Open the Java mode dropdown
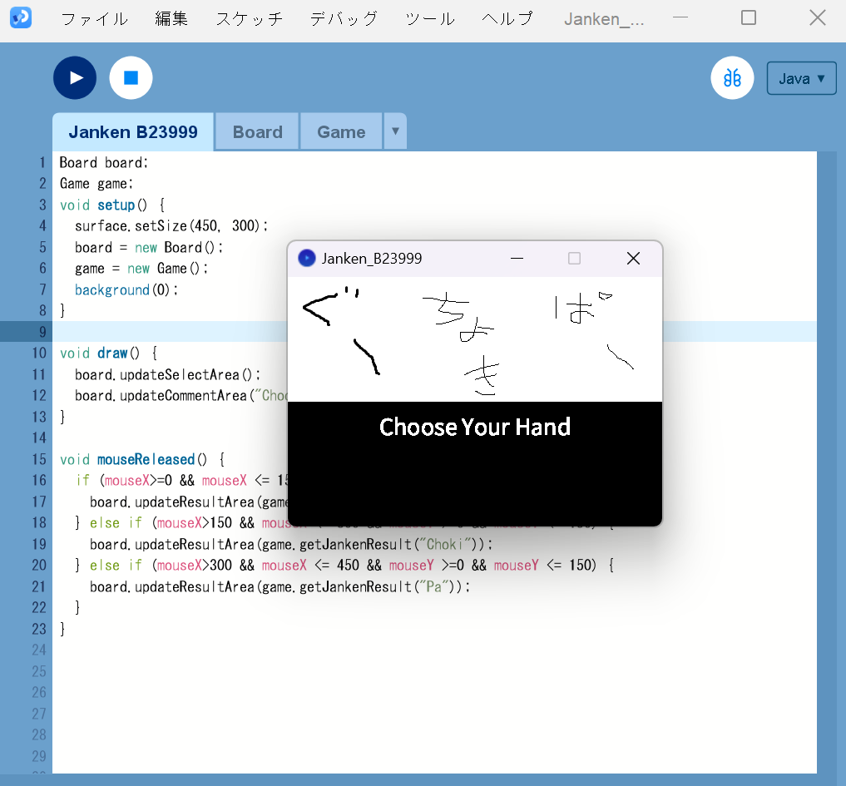846x786 pixels. (801, 78)
